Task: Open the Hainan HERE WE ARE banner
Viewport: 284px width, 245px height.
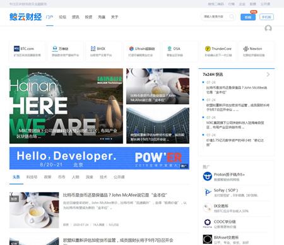Action: pos(66,106)
